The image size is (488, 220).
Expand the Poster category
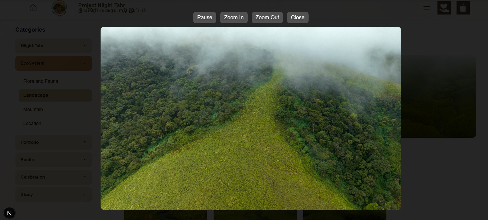53,160
